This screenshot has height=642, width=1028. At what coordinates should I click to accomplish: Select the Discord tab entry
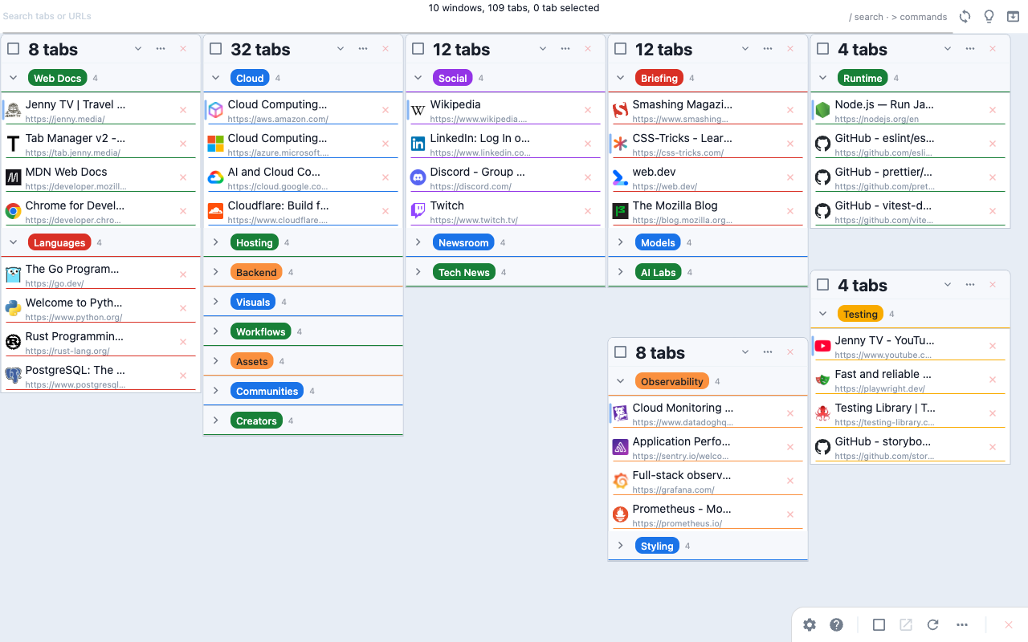504,177
